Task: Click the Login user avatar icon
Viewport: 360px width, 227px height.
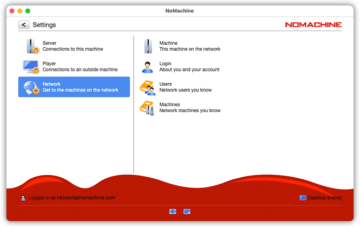Action: [x=147, y=67]
